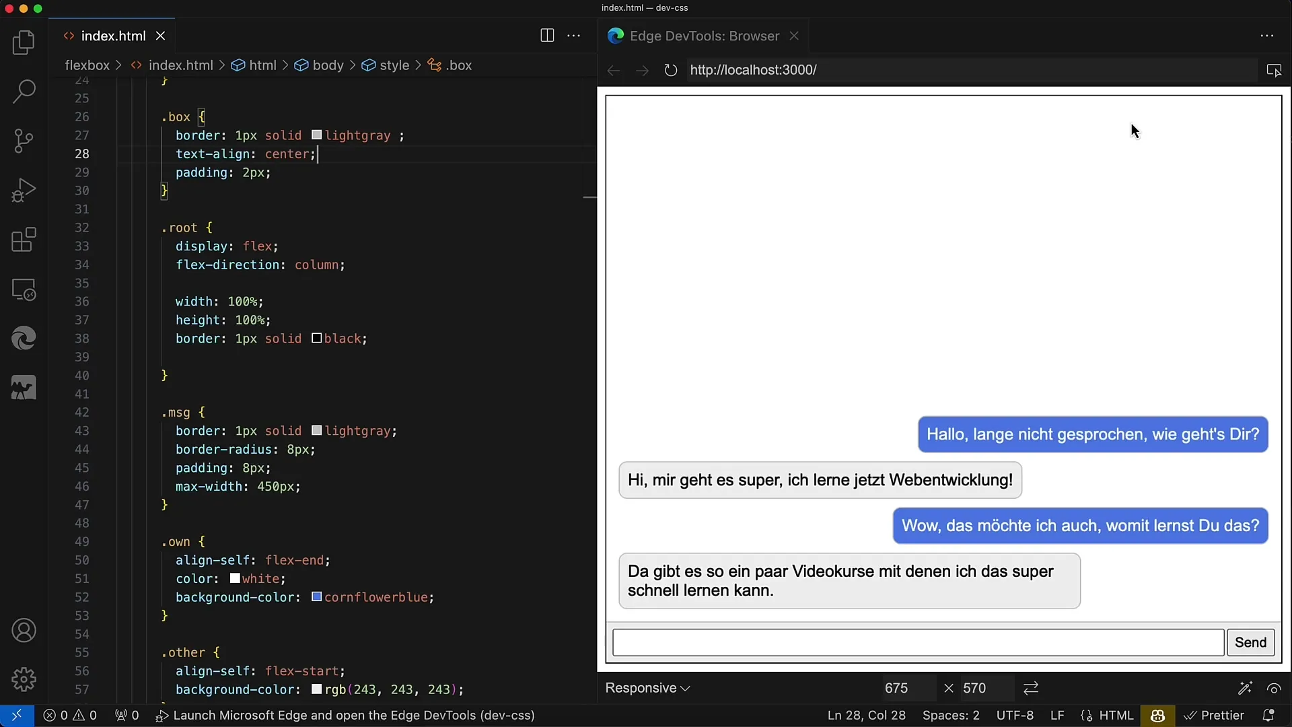
Task: Reload the localhost page
Action: point(670,70)
